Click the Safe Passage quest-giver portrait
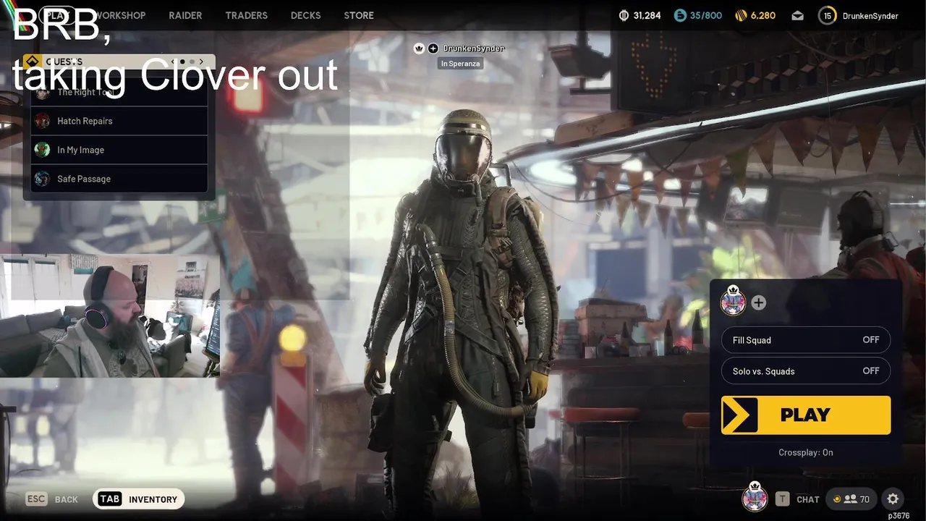 tap(43, 179)
